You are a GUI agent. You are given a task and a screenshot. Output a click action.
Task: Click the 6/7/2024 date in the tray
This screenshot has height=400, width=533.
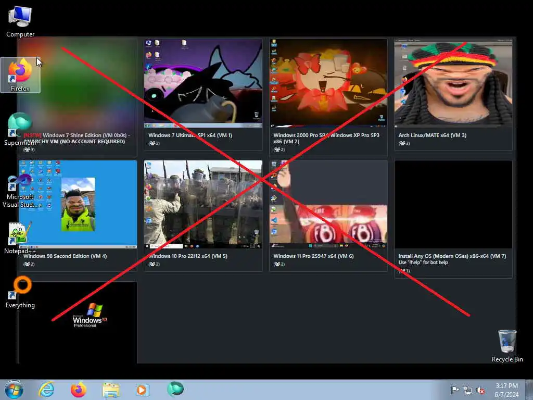(506, 395)
